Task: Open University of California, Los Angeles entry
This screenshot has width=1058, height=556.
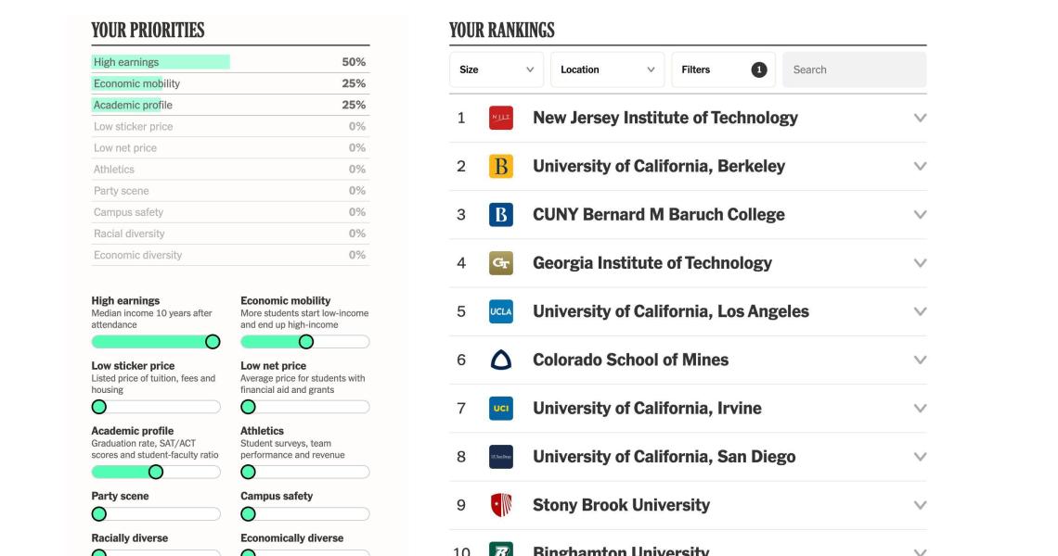Action: (x=670, y=311)
